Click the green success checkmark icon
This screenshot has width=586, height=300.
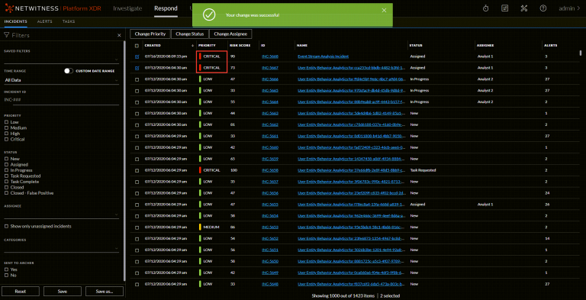pos(209,15)
